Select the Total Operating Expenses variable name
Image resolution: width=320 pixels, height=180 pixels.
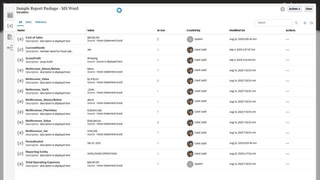[x=42, y=162]
